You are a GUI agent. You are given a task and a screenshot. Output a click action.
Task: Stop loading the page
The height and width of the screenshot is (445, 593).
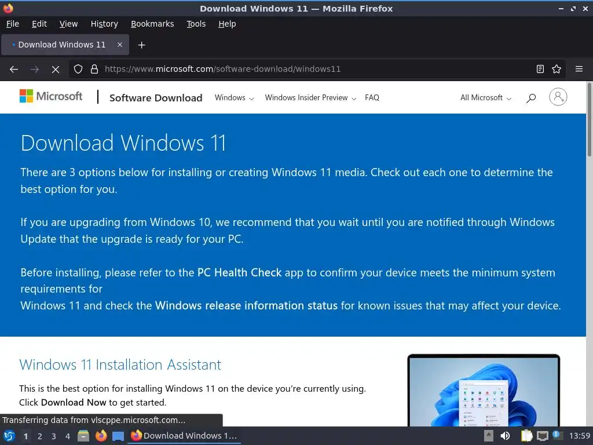click(56, 70)
